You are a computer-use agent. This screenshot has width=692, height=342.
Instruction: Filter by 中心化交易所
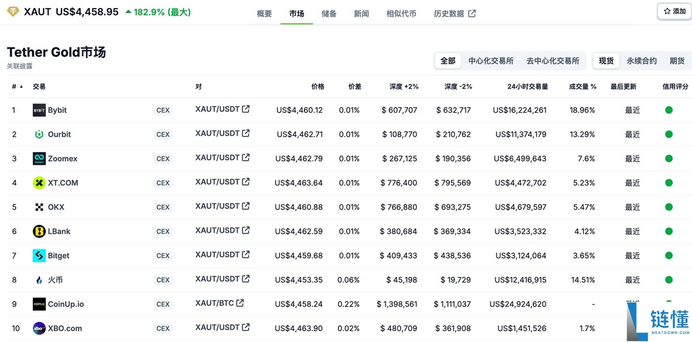491,60
